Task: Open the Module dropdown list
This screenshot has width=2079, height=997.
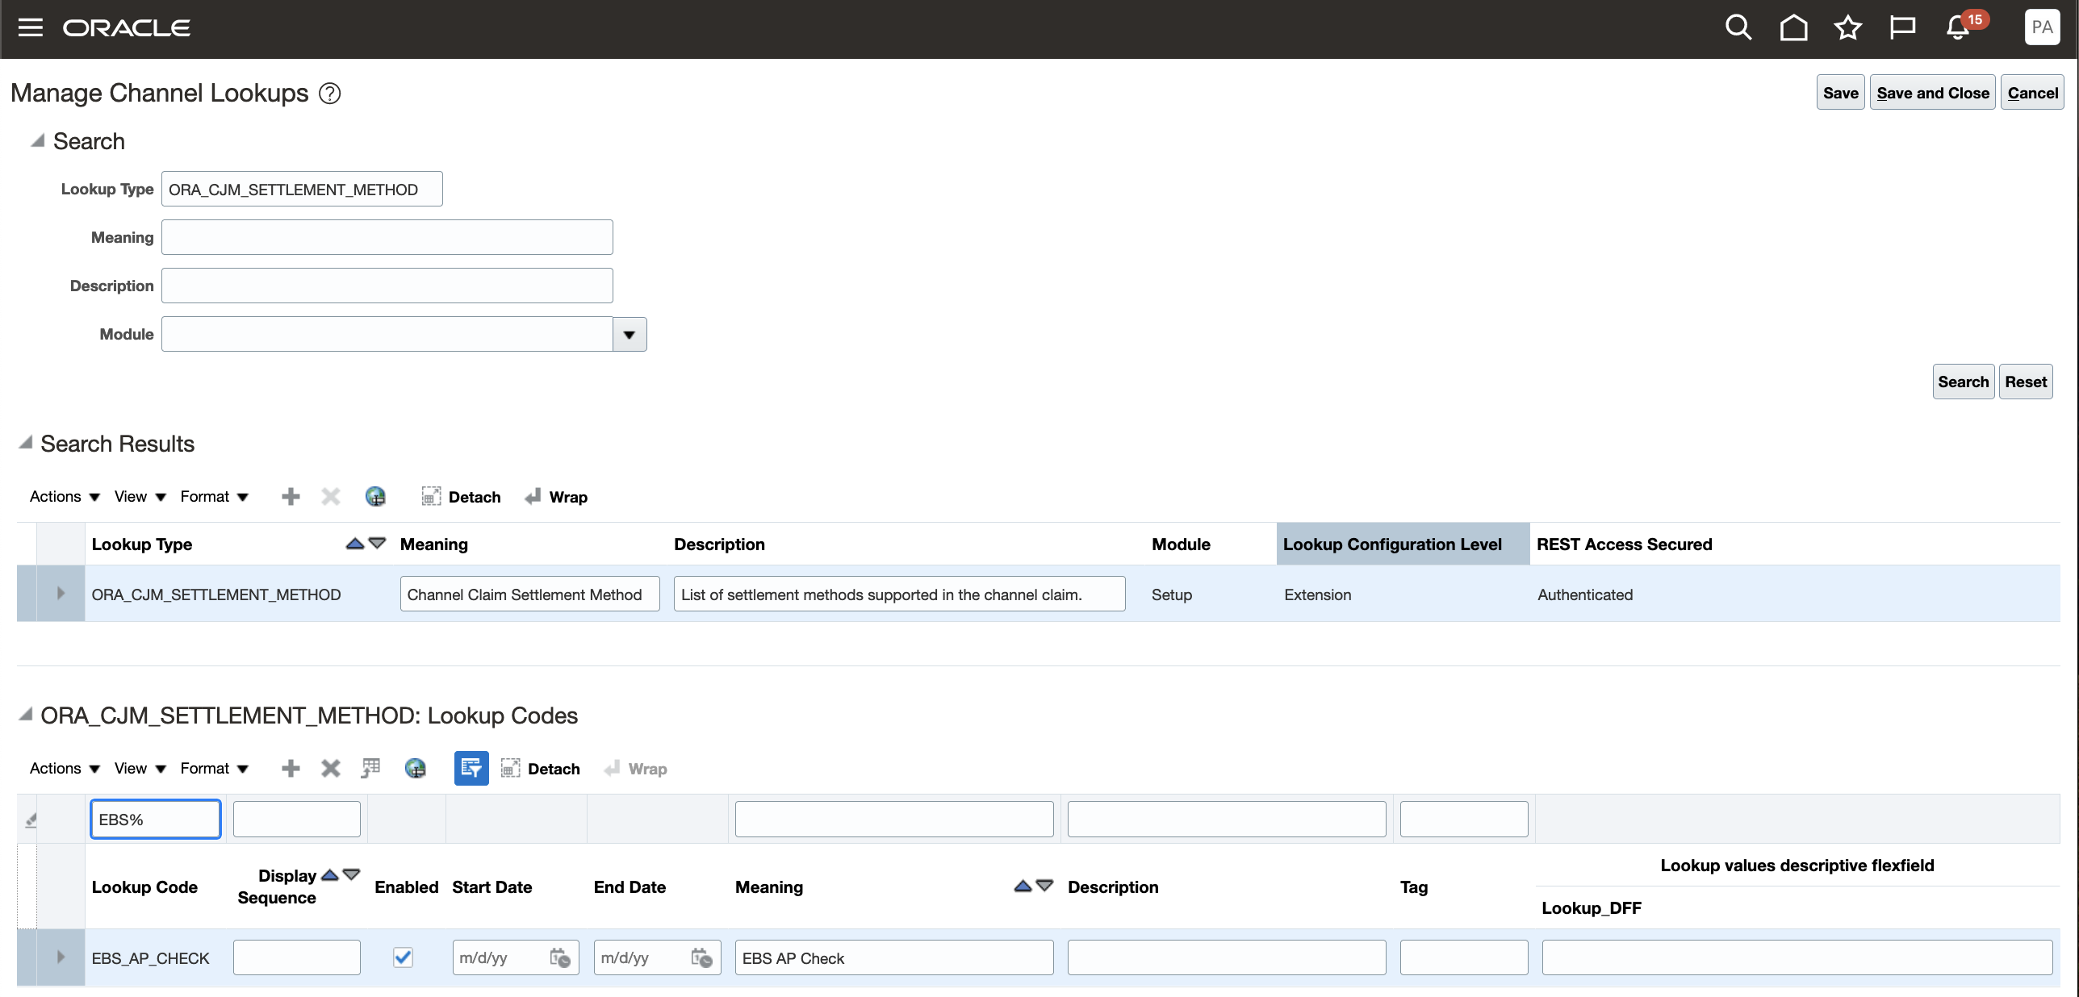Action: pos(629,334)
